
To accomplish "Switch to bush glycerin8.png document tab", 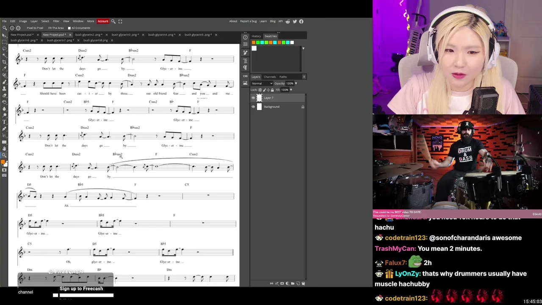I will 95,40.
